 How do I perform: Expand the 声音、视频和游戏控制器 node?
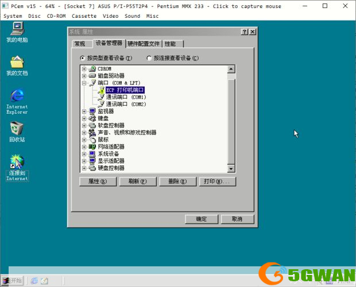84,133
